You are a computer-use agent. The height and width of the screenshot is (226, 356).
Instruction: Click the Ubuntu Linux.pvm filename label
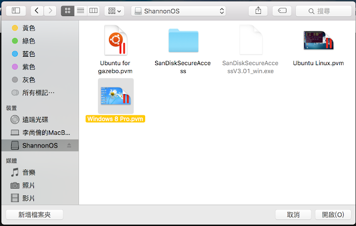pos(318,63)
